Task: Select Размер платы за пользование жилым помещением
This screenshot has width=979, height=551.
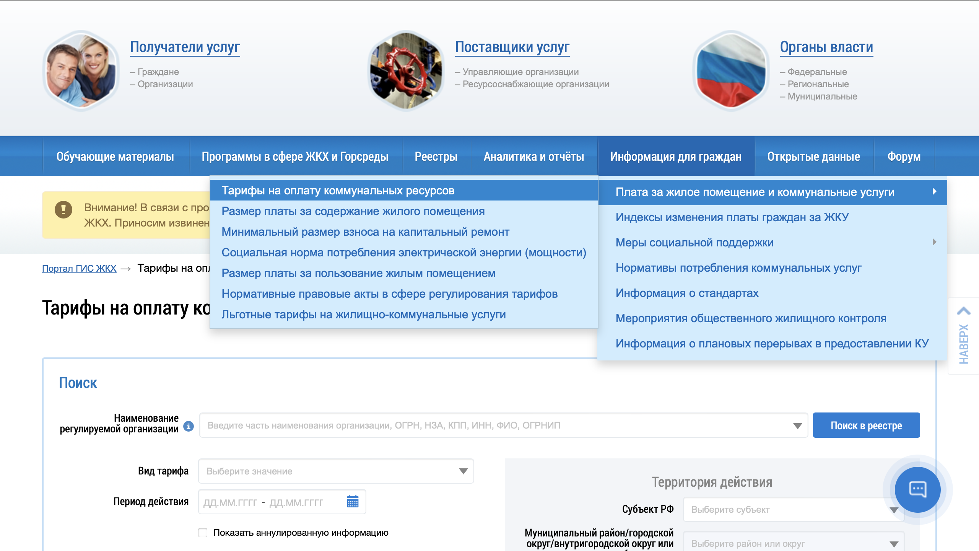Action: click(x=404, y=273)
